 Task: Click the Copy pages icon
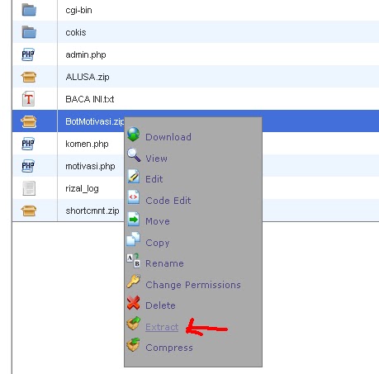pyautogui.click(x=133, y=239)
